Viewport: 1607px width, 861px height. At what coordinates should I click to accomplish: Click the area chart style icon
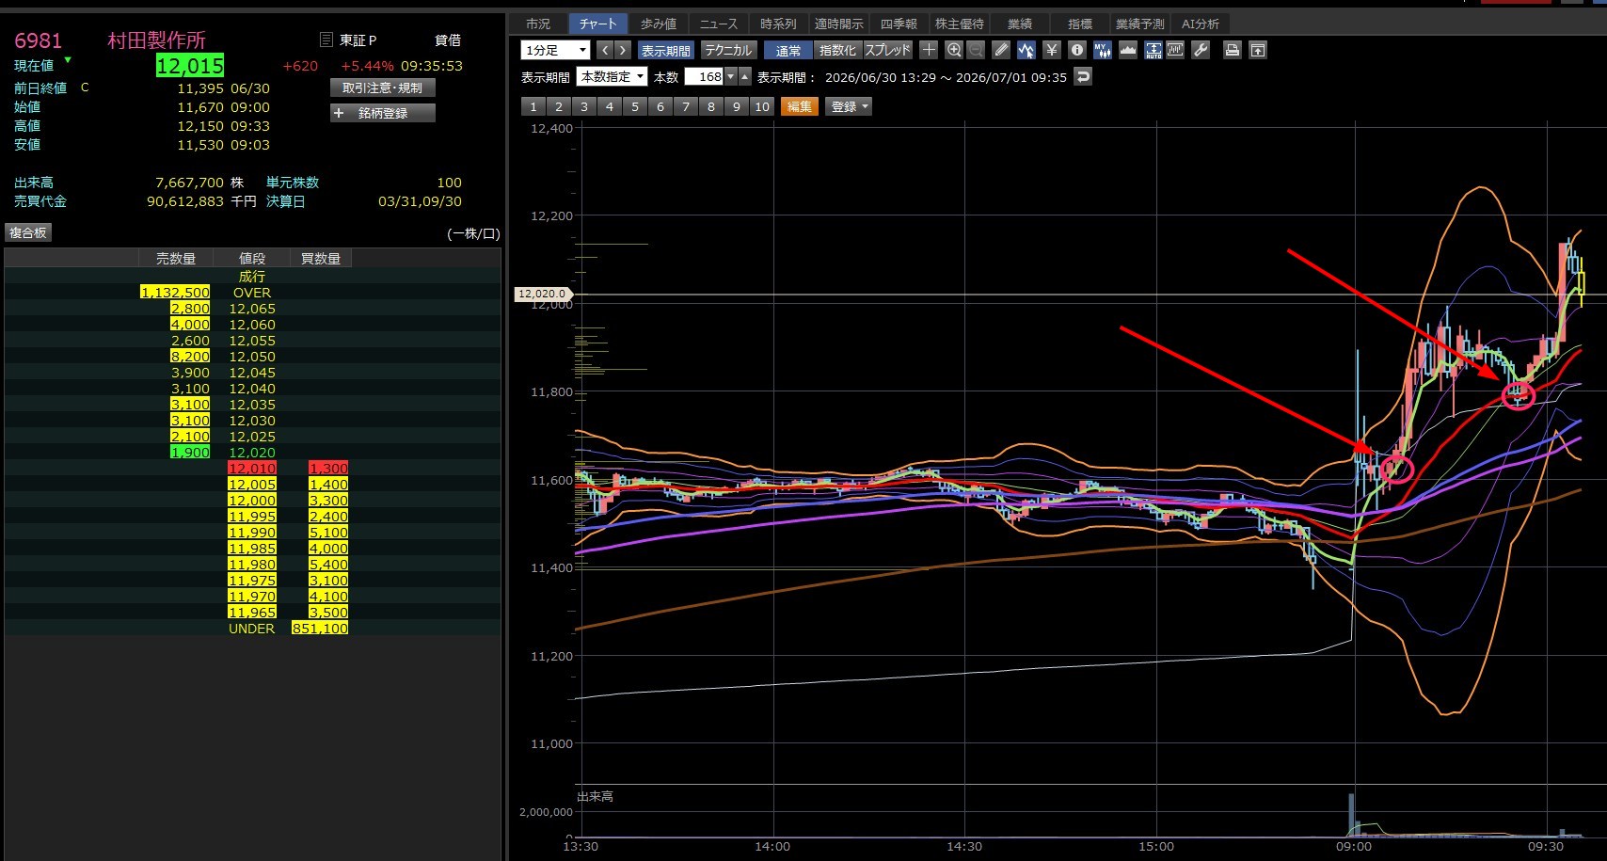[x=1127, y=50]
